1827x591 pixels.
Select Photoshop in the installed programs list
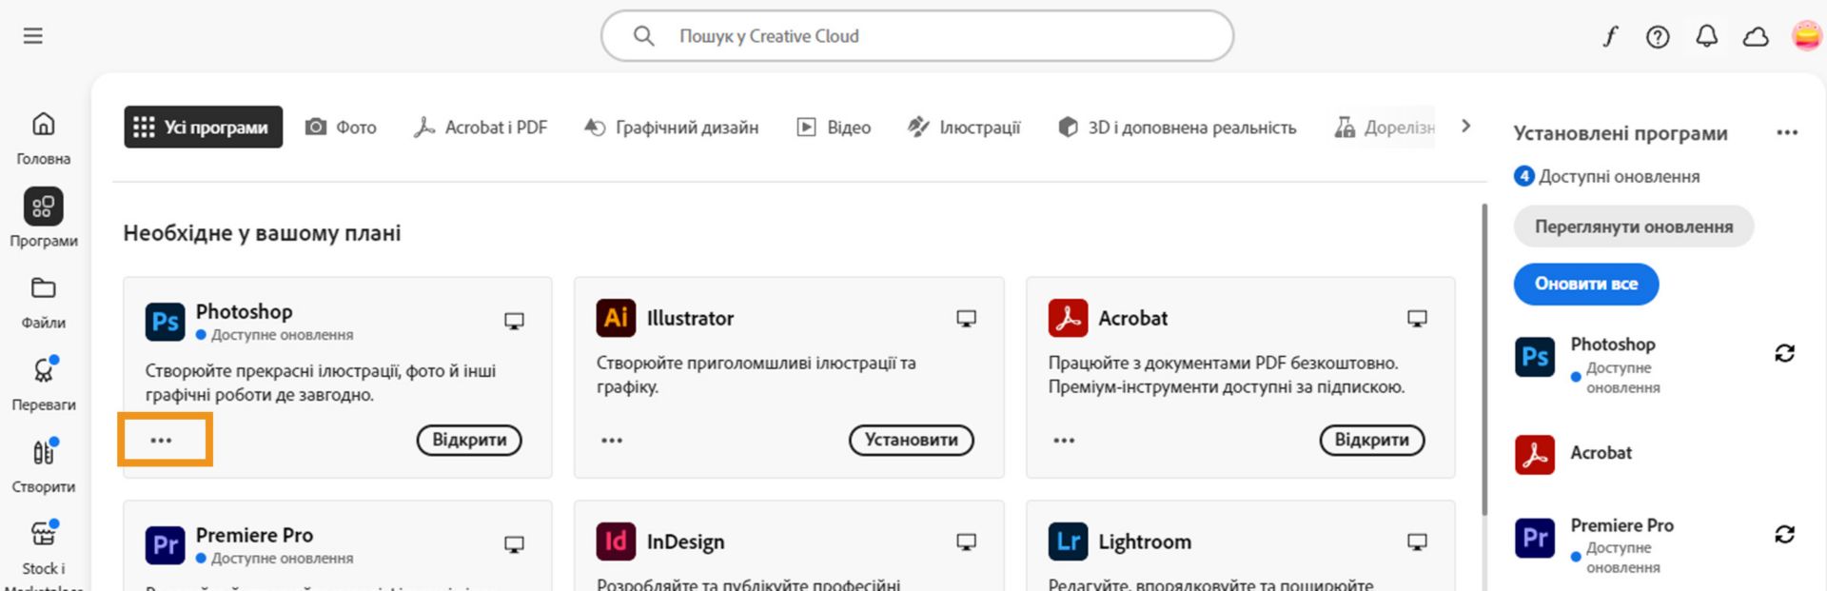pos(1613,345)
